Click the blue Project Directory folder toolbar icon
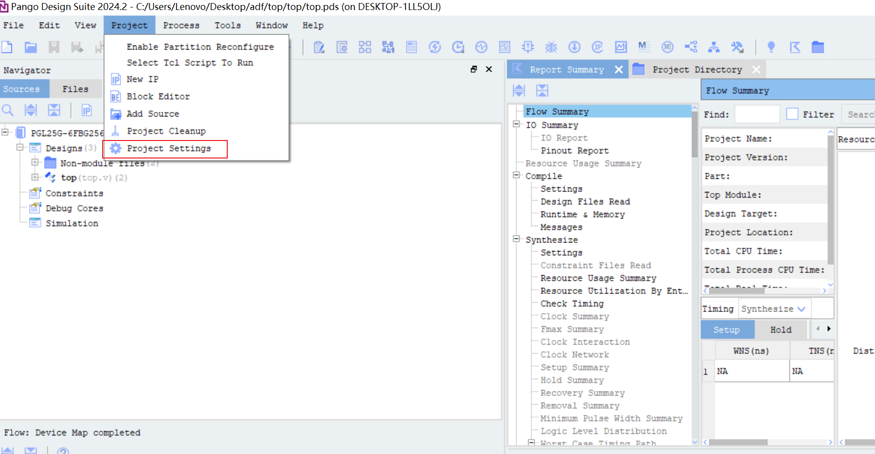The width and height of the screenshot is (875, 454). pyautogui.click(x=818, y=47)
